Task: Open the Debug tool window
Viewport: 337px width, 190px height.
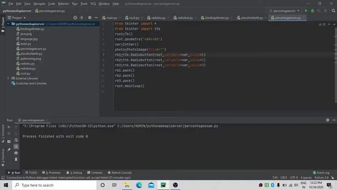Action: click(x=74, y=173)
